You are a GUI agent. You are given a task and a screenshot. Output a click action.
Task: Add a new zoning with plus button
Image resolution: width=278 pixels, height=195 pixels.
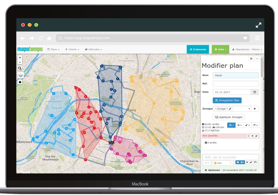coord(255,109)
